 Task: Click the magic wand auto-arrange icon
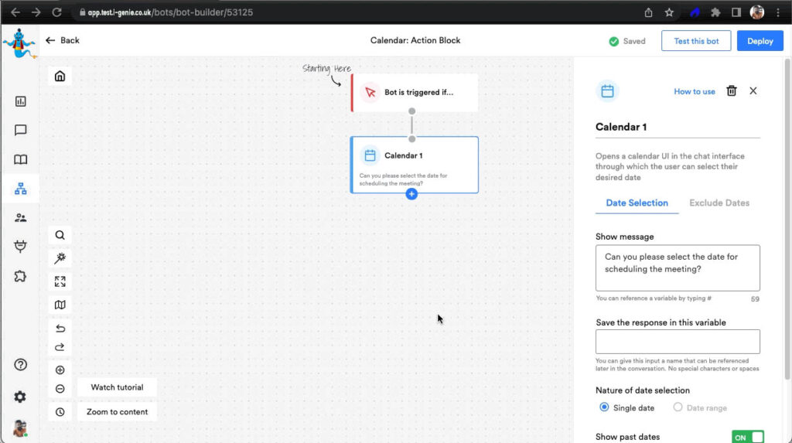tap(60, 258)
